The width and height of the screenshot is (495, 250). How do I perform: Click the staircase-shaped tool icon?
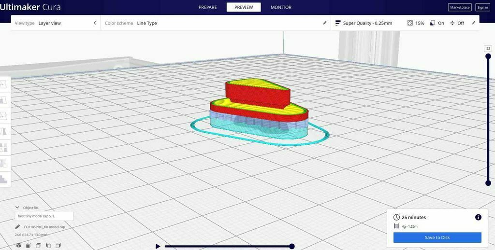(x=4, y=179)
